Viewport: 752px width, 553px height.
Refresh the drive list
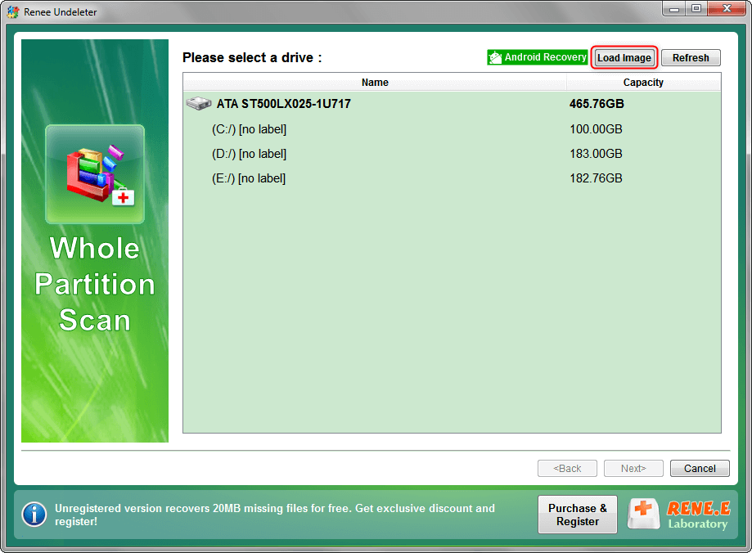click(x=691, y=58)
